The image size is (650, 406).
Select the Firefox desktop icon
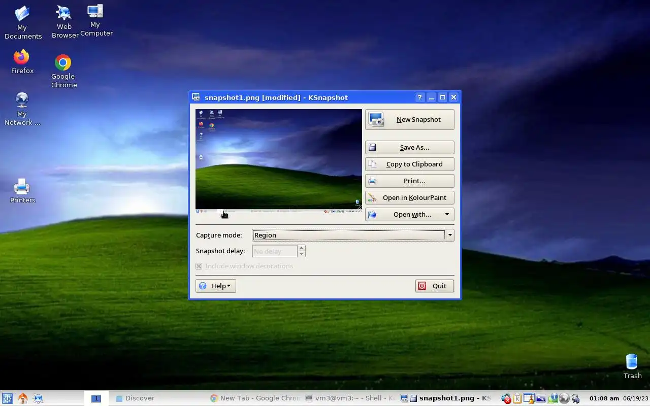point(22,62)
